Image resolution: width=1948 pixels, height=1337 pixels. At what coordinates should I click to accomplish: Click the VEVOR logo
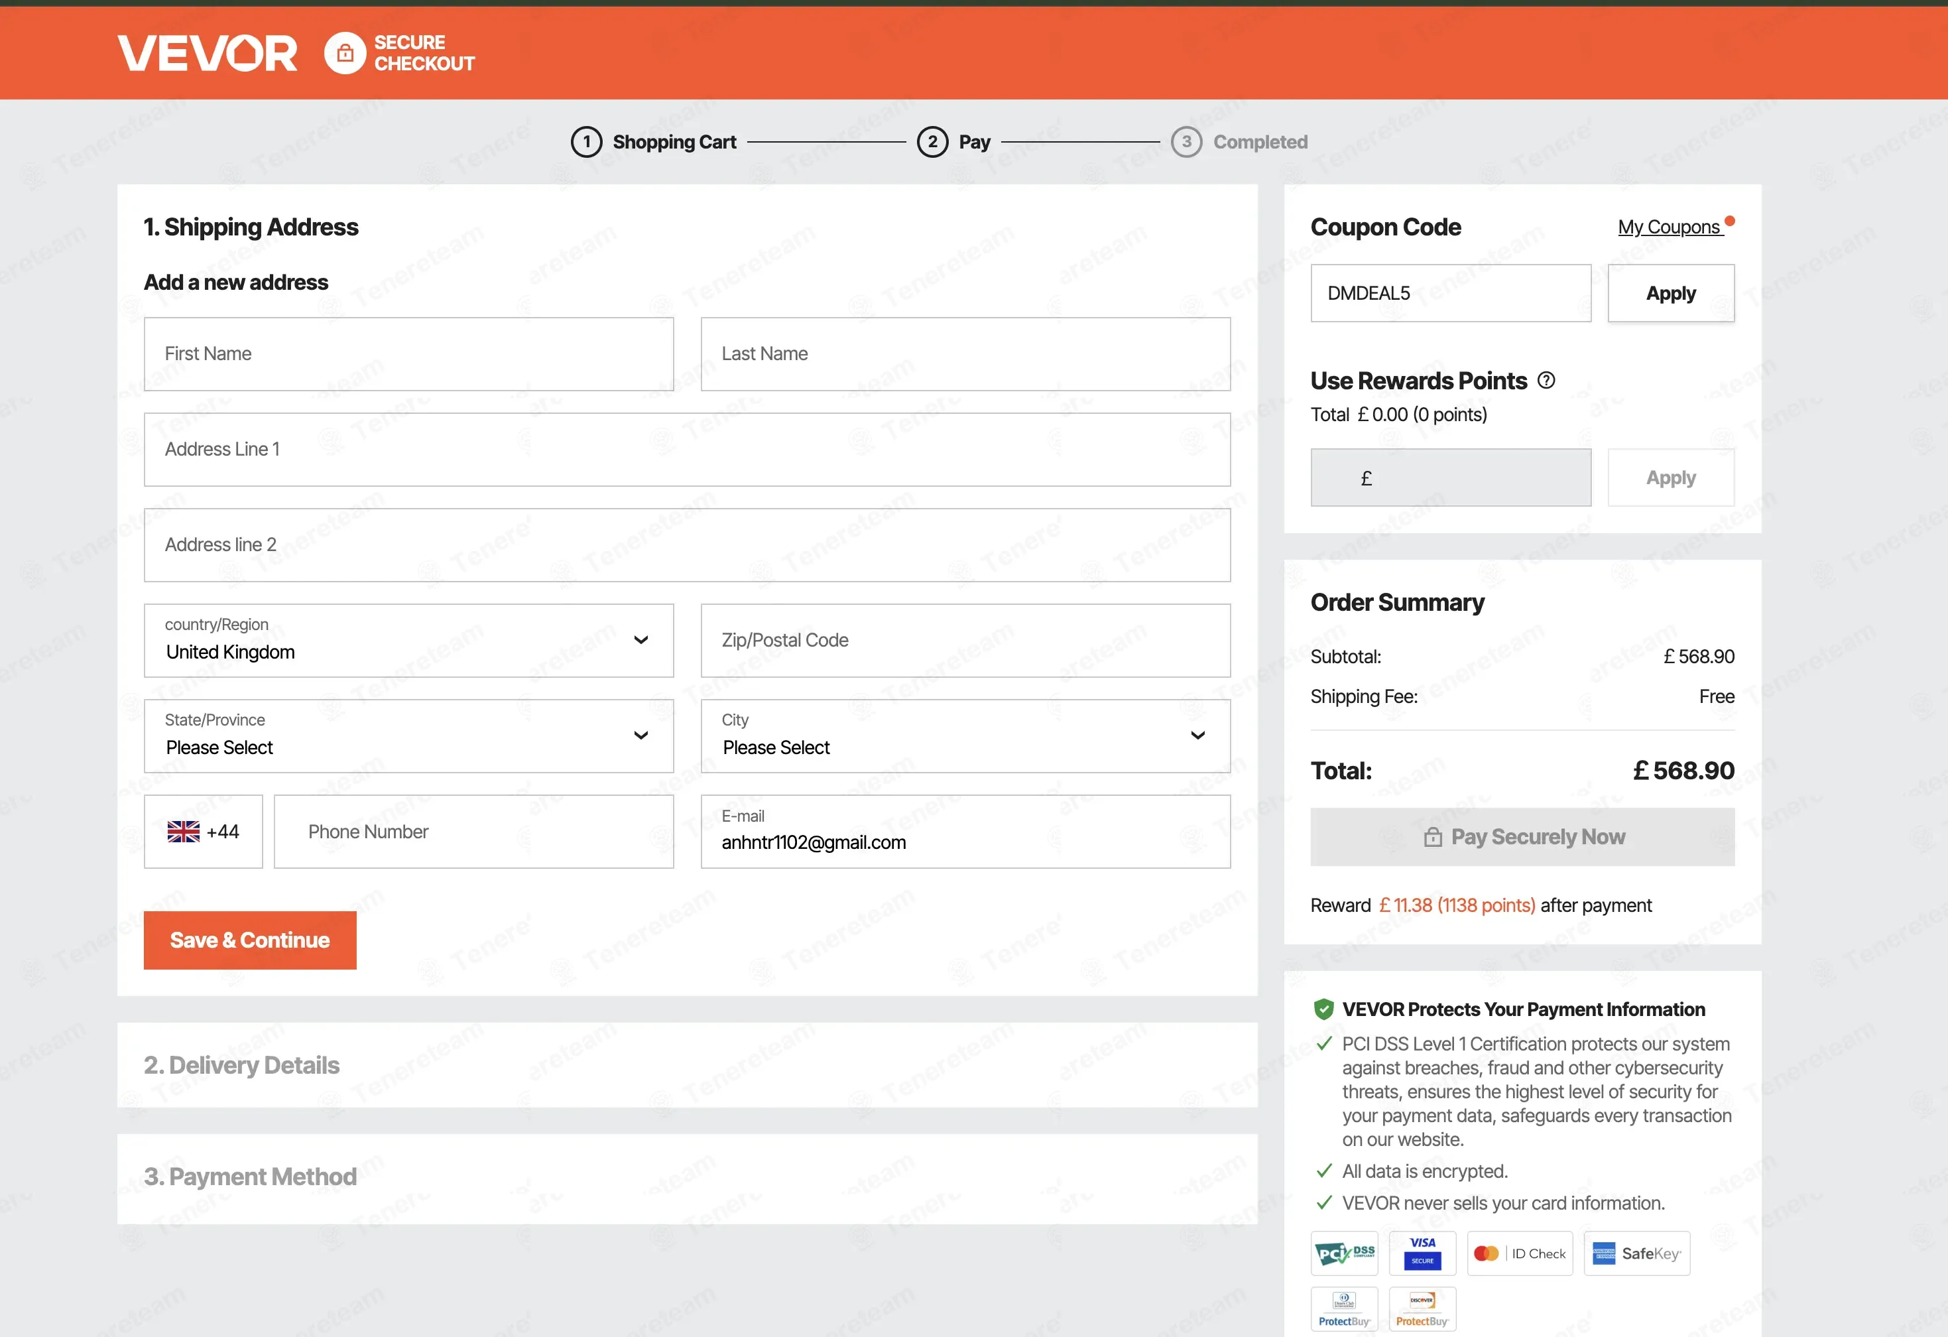[207, 54]
